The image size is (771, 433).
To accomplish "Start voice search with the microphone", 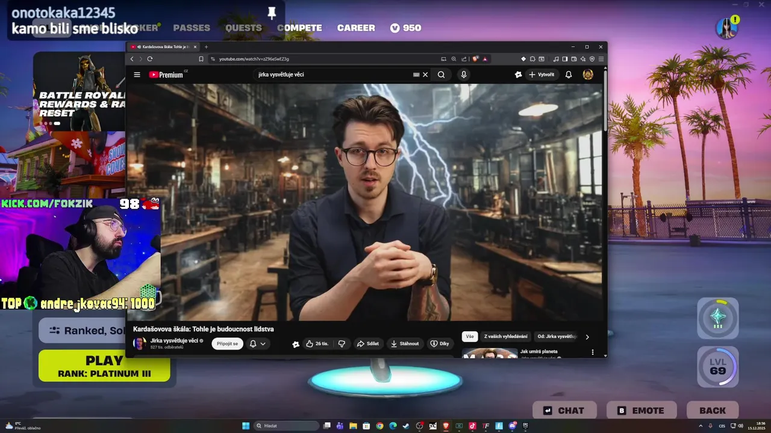I will pos(463,75).
